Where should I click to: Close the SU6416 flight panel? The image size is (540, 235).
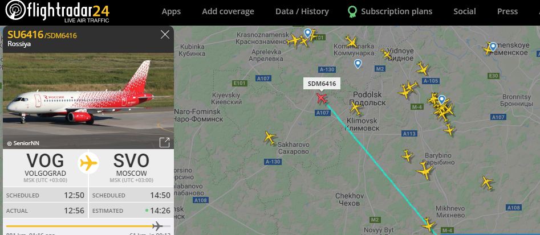[165, 34]
